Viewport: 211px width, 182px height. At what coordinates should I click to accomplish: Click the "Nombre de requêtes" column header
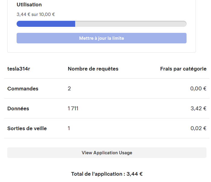pyautogui.click(x=93, y=69)
